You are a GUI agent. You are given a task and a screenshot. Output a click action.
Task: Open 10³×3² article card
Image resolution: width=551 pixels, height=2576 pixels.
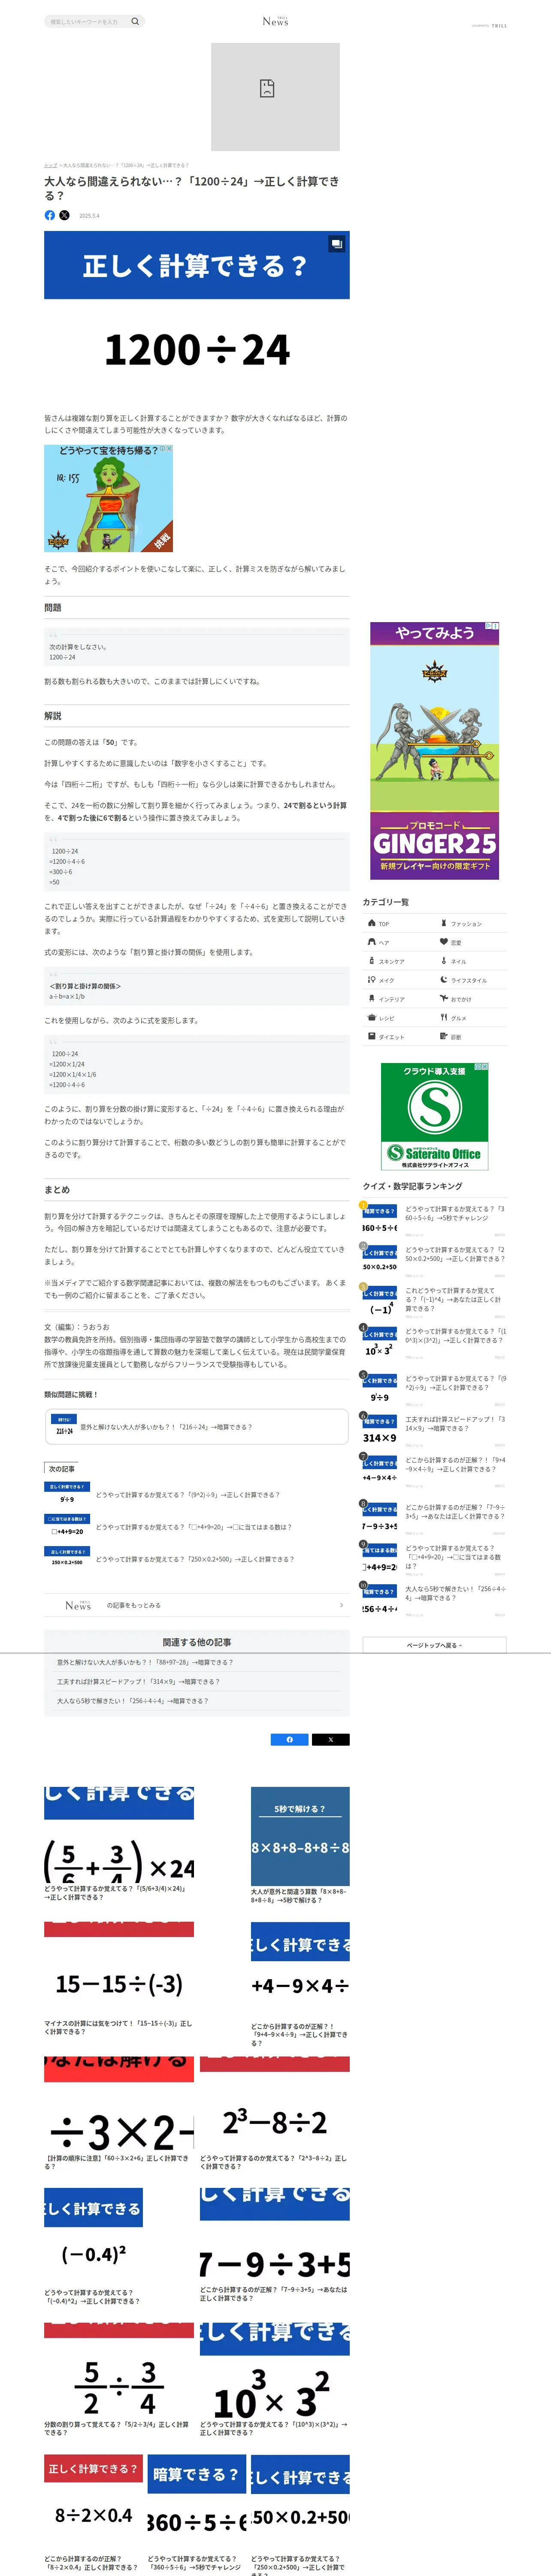(x=275, y=2380)
